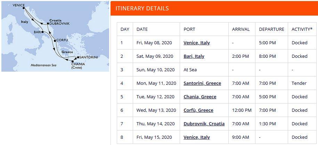318x145 pixels.
Task: Open the Venice, Italy link on day 1
Action: [197, 43]
